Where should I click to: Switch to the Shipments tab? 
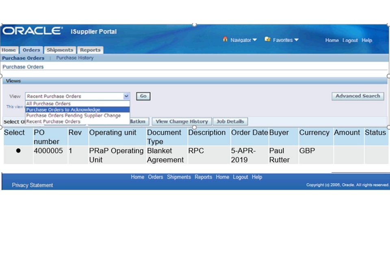tap(60, 50)
